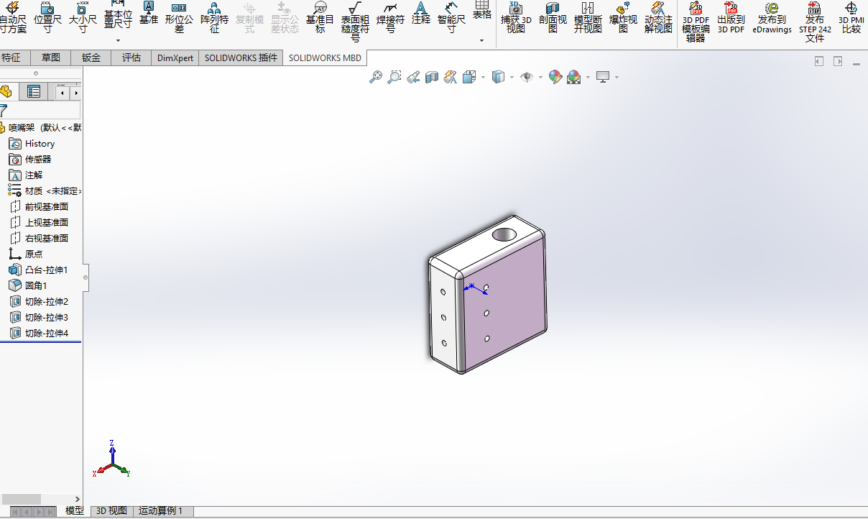Click the 剖面视图 (Section View) ribbon button

tap(553, 18)
